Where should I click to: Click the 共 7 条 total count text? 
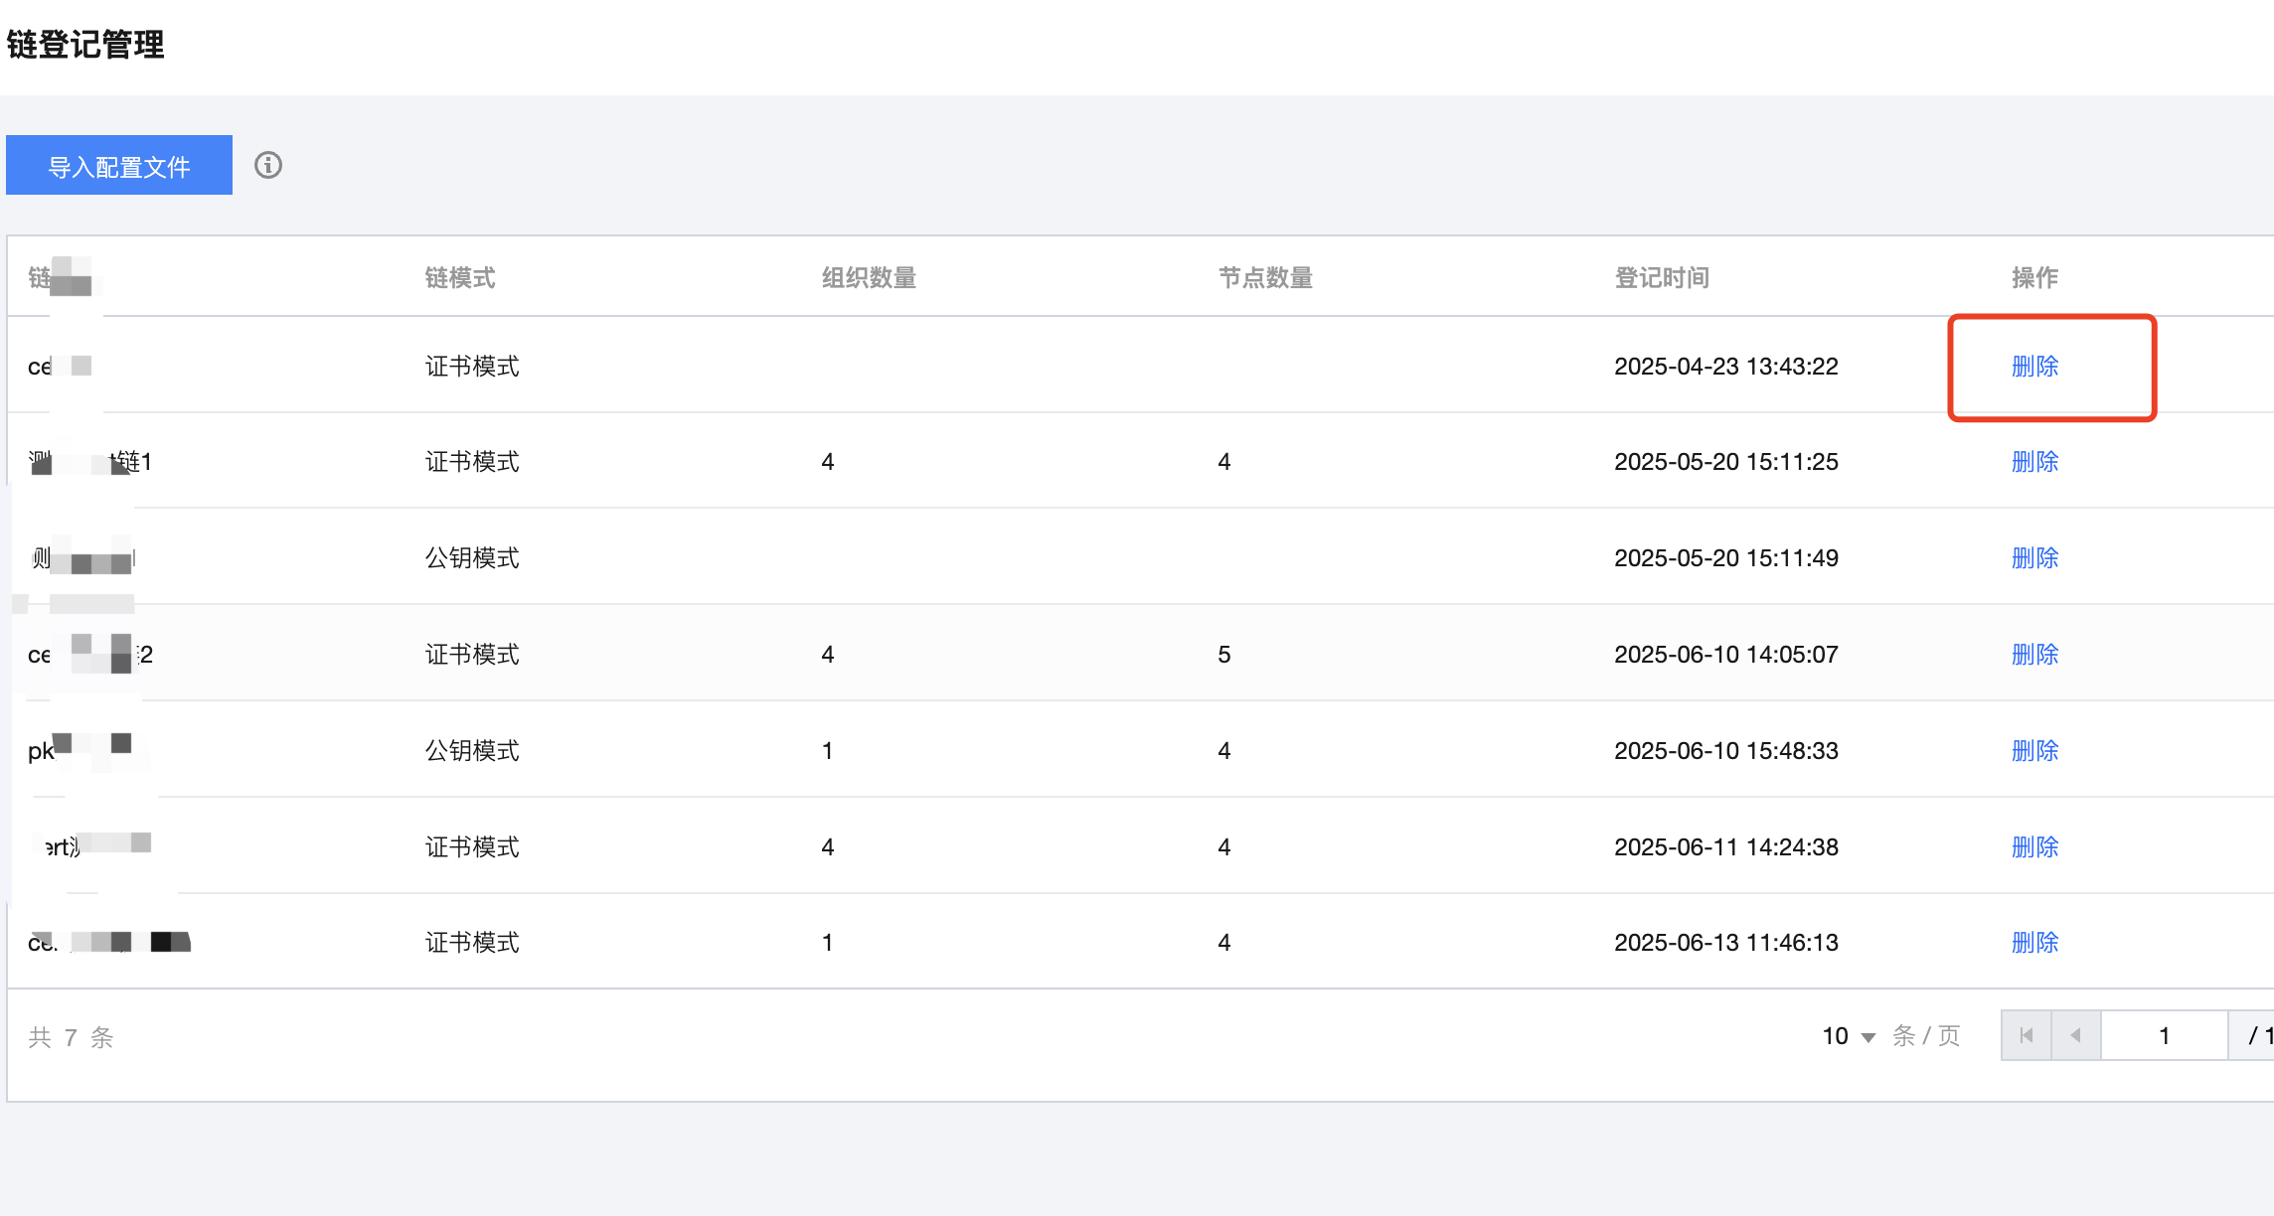71,1038
